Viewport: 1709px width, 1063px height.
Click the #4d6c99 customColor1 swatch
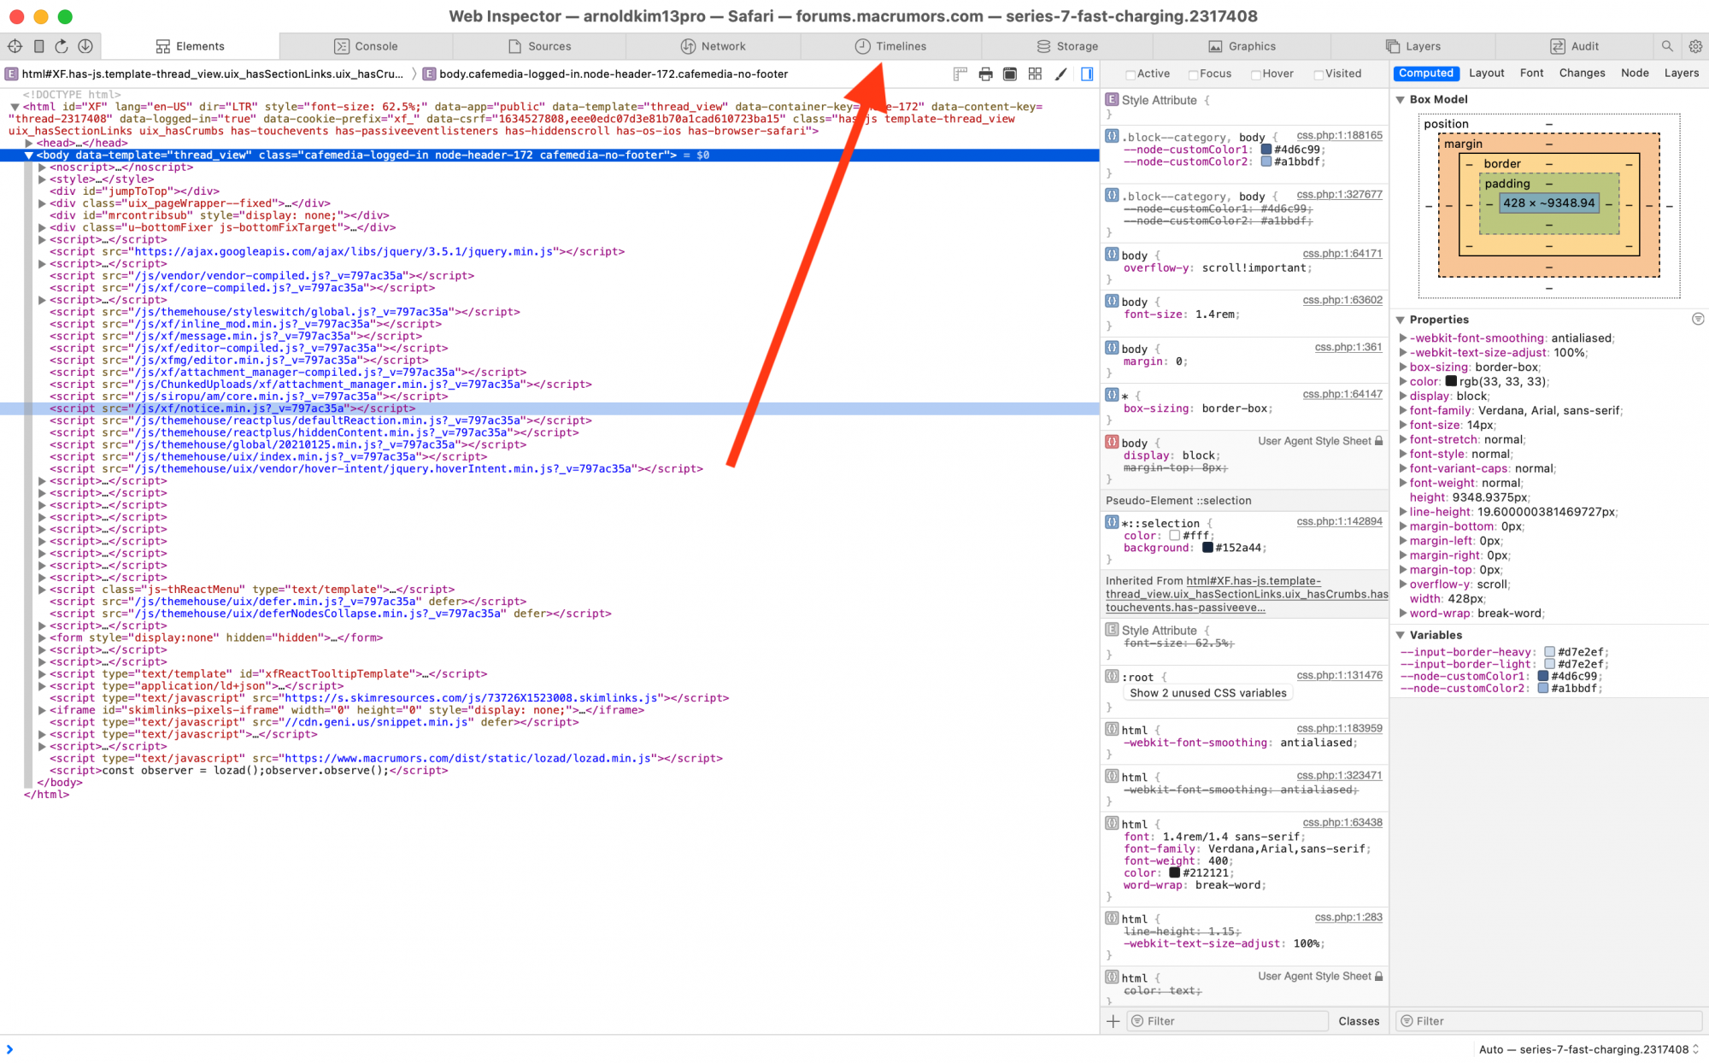1266,150
